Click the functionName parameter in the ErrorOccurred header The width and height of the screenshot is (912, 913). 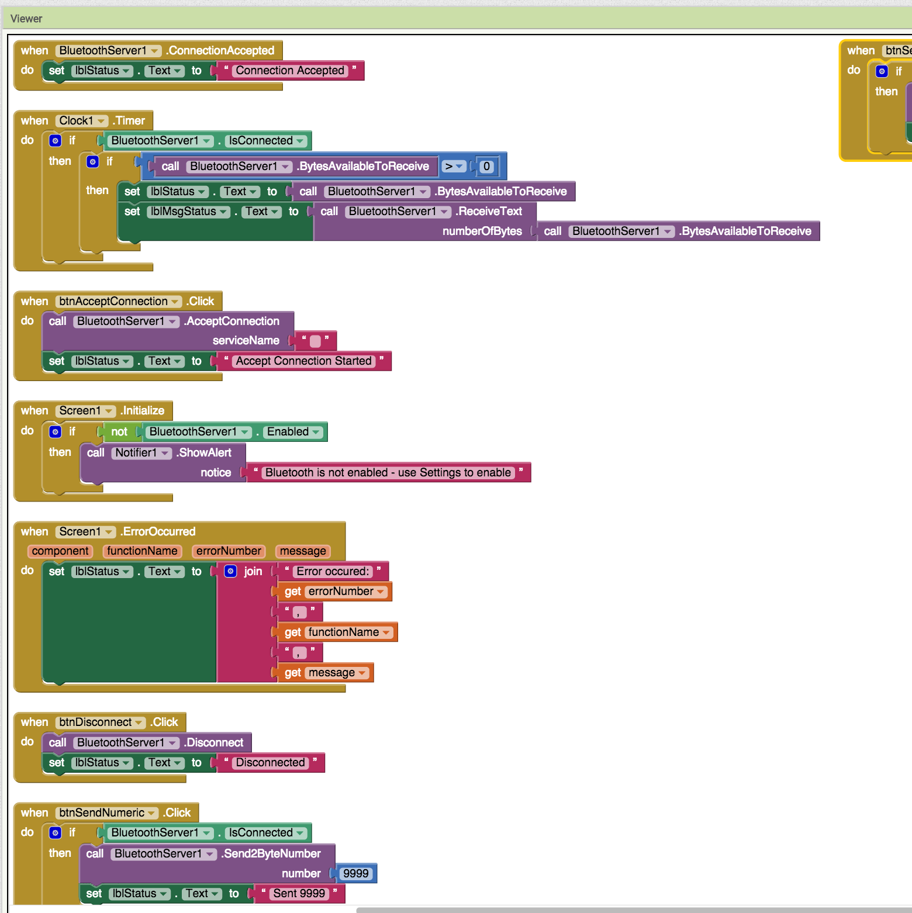point(142,551)
